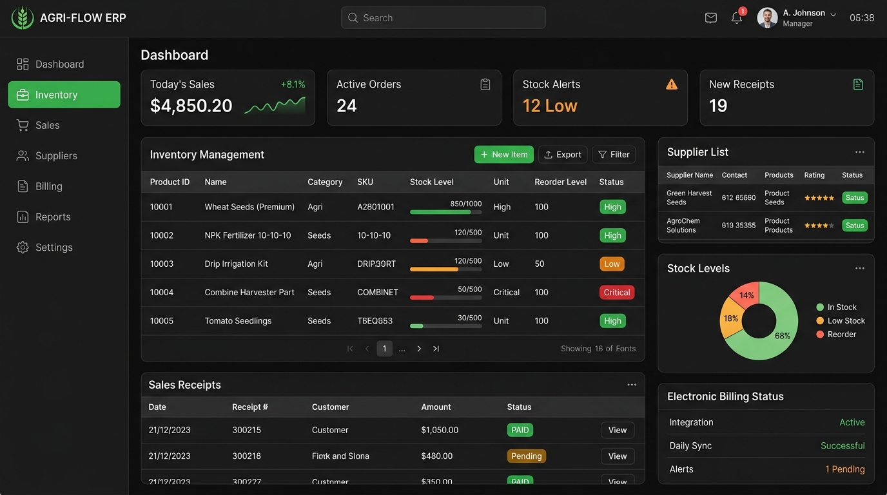
Task: Go to next inventory page arrow
Action: tap(419, 349)
